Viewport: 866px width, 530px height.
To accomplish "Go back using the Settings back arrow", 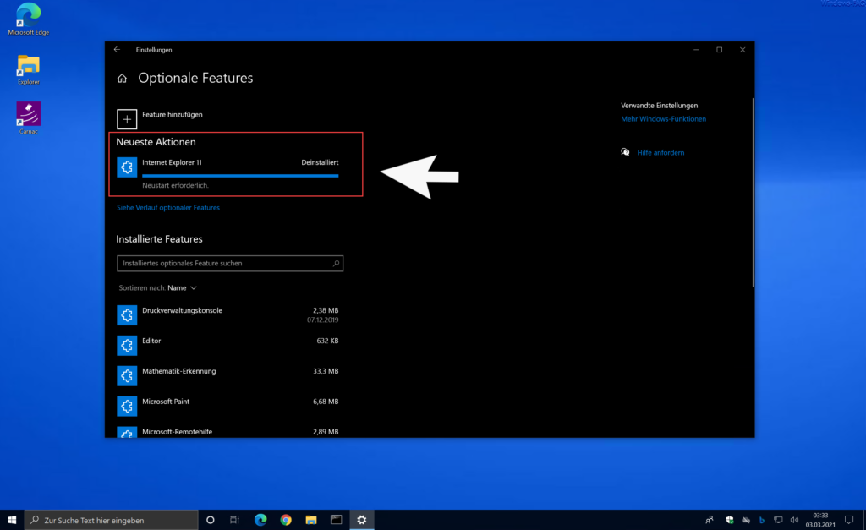I will (117, 50).
